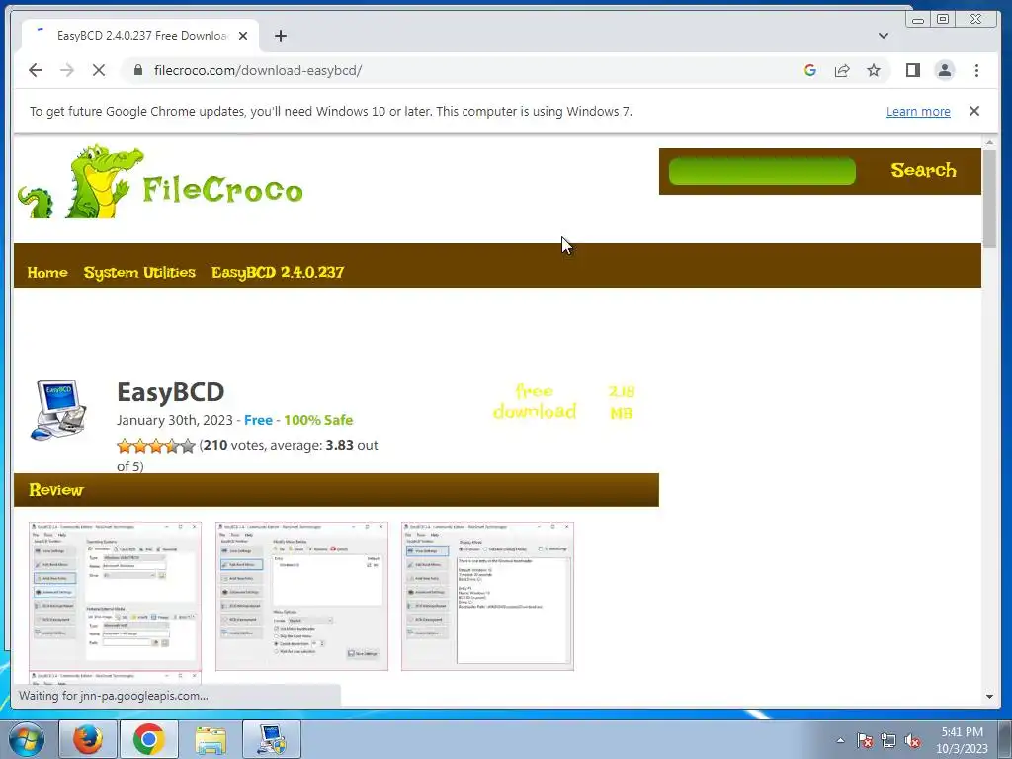The width and height of the screenshot is (1012, 759).
Task: Click the address bar URL
Action: (258, 70)
